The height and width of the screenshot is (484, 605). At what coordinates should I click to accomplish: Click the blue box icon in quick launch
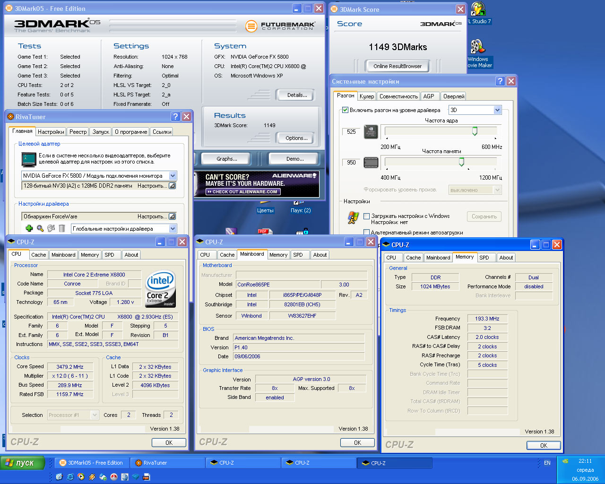pyautogui.click(x=136, y=477)
